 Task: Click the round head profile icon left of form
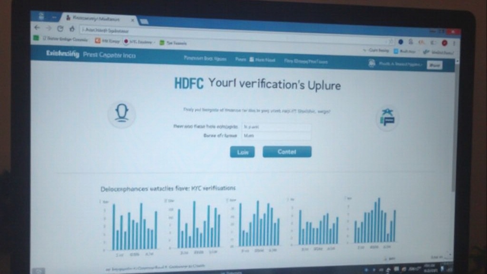coord(122,113)
